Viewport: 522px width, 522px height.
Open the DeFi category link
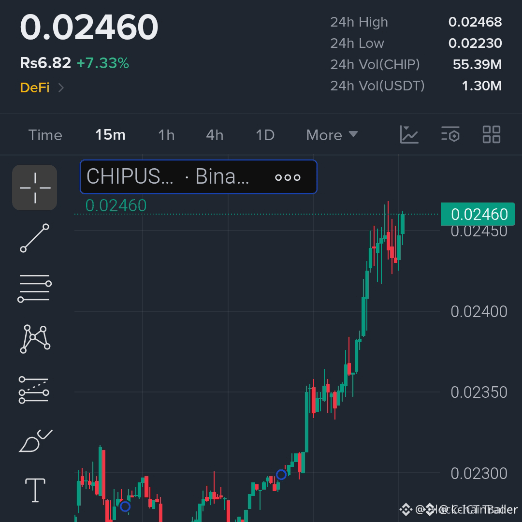35,88
